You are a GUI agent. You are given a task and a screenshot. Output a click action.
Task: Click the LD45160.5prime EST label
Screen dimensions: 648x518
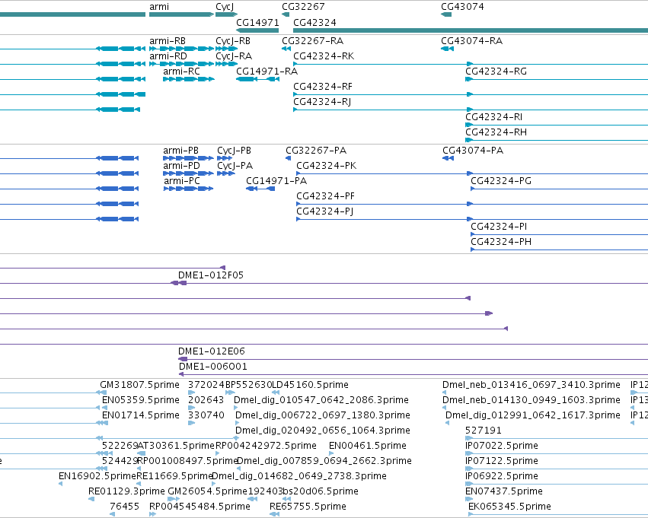(311, 385)
